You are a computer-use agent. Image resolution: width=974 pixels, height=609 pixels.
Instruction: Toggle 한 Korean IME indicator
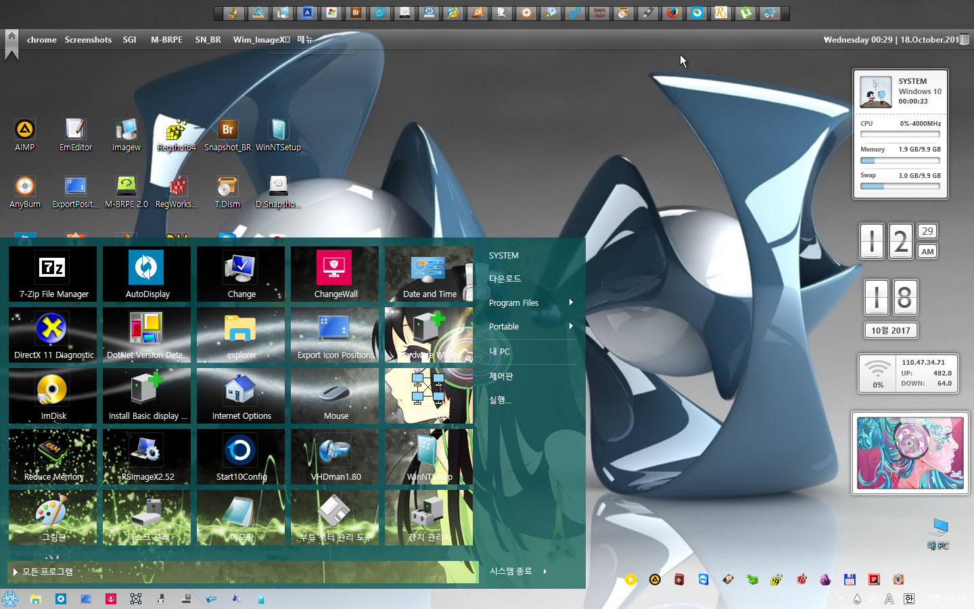point(909,599)
